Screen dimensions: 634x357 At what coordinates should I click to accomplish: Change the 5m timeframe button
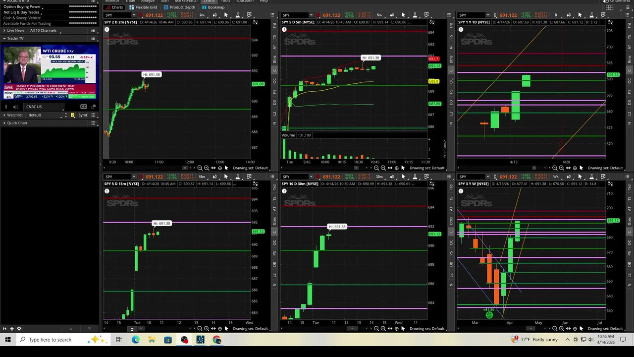(x=379, y=15)
